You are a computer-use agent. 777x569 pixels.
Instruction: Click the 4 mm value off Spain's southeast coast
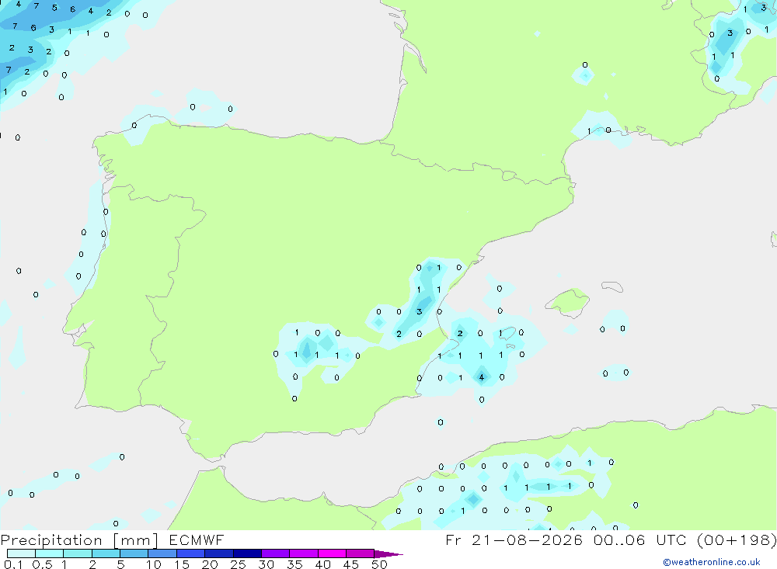coord(481,377)
